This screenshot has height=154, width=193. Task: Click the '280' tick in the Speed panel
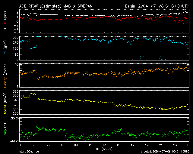click(16, 113)
